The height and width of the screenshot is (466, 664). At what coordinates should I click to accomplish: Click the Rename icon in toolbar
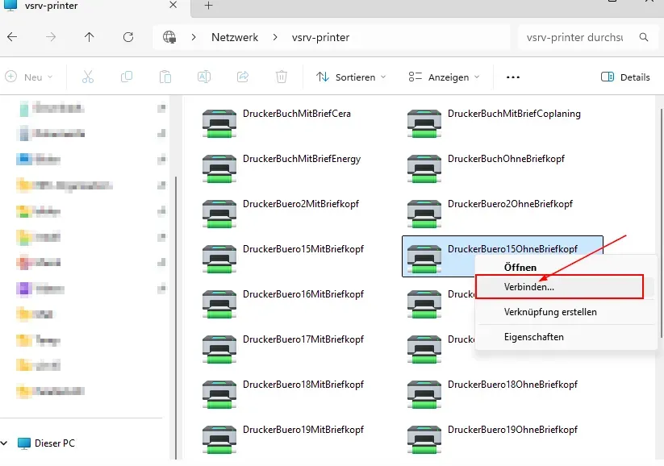[204, 77]
